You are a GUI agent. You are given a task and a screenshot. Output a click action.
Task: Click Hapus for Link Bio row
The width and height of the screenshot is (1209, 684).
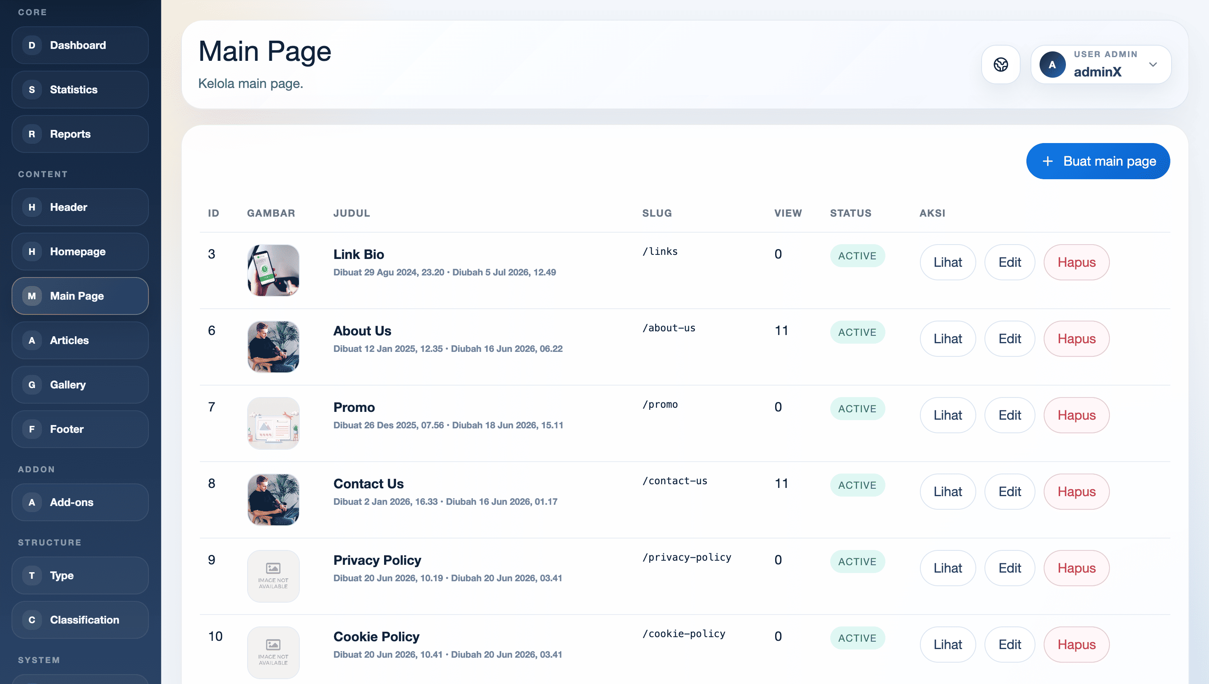[x=1077, y=262]
